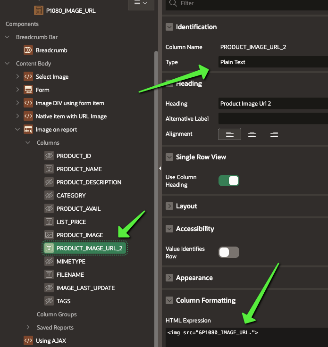Expand the Layout property section
This screenshot has width=328, height=347.
169,206
